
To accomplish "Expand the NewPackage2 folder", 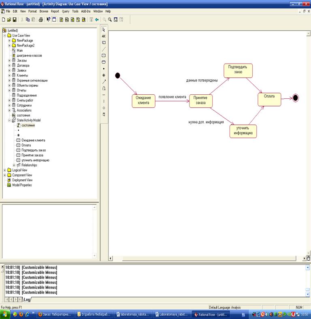I will point(9,46).
